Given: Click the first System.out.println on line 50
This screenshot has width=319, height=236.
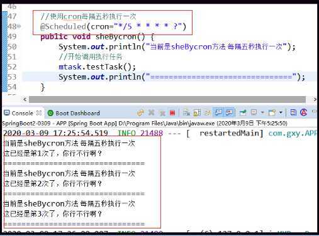Looking at the screenshot, I should click(177, 46).
